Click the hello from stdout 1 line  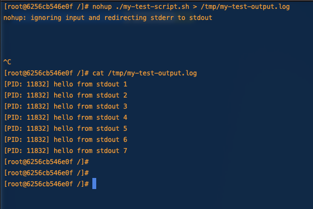click(x=65, y=84)
